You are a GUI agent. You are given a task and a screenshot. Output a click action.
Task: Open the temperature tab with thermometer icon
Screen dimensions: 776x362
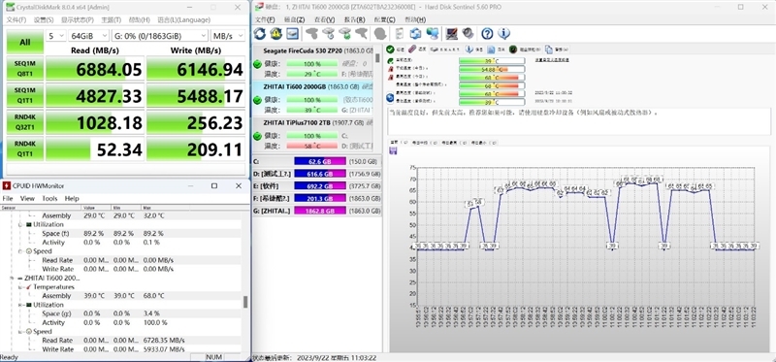[x=417, y=49]
